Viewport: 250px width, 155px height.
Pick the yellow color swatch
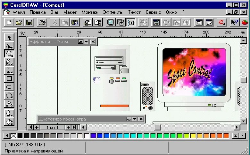click(193, 136)
